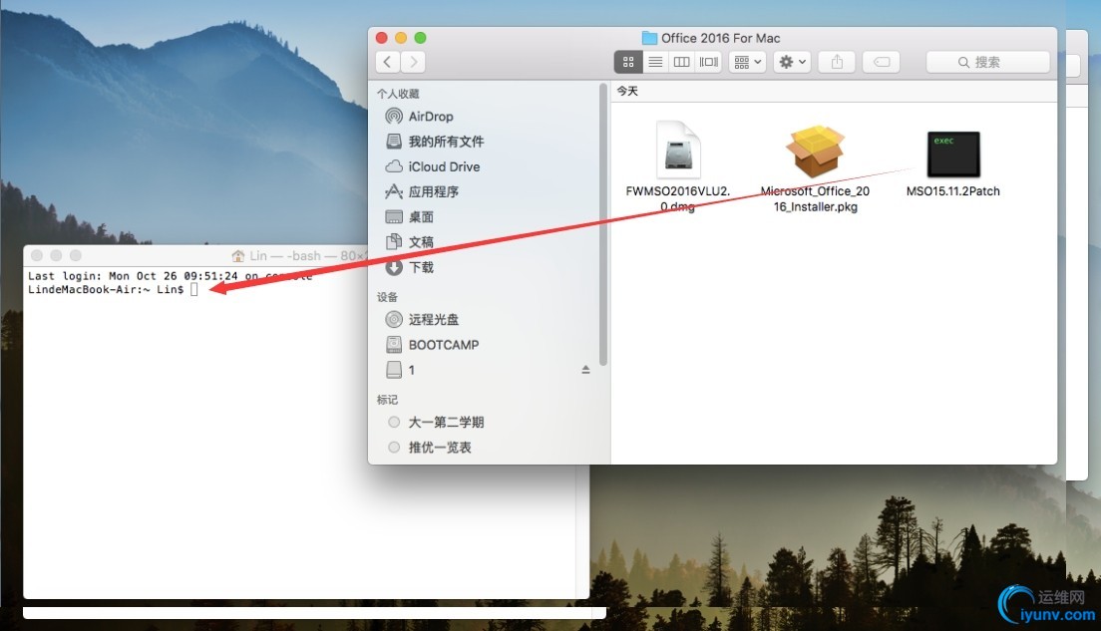Switch Finder to column view
The image size is (1101, 631).
[x=681, y=62]
